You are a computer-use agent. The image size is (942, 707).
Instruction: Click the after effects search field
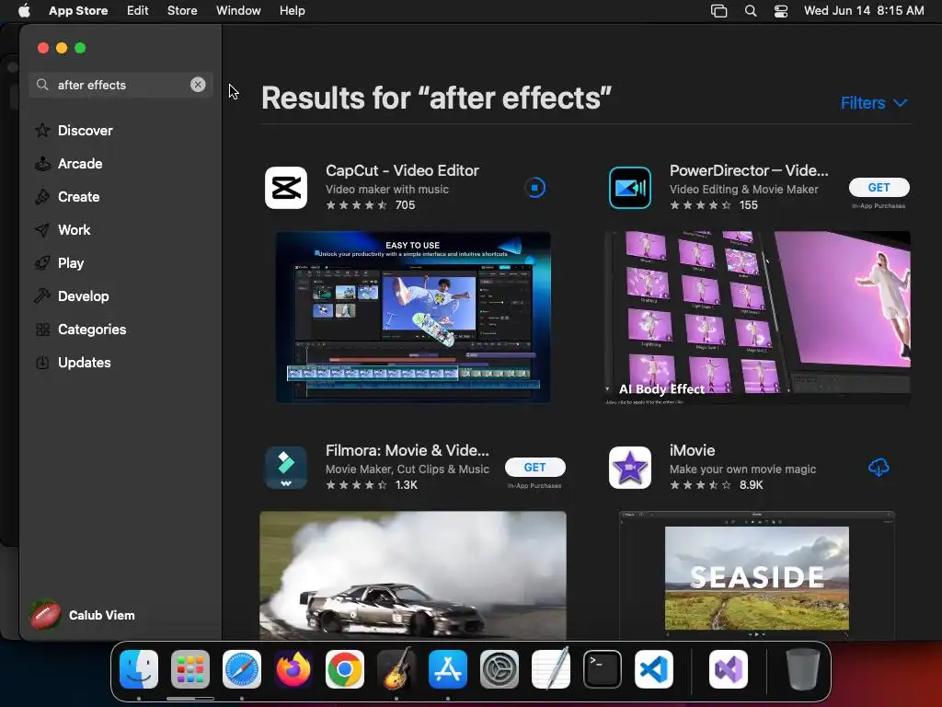click(x=121, y=85)
